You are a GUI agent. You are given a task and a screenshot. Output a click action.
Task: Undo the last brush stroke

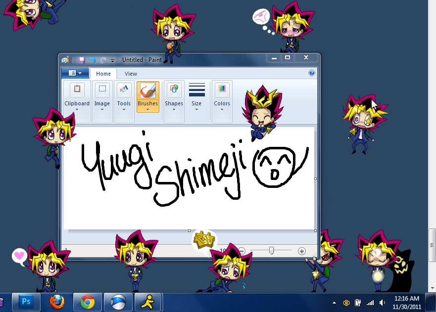(92, 60)
